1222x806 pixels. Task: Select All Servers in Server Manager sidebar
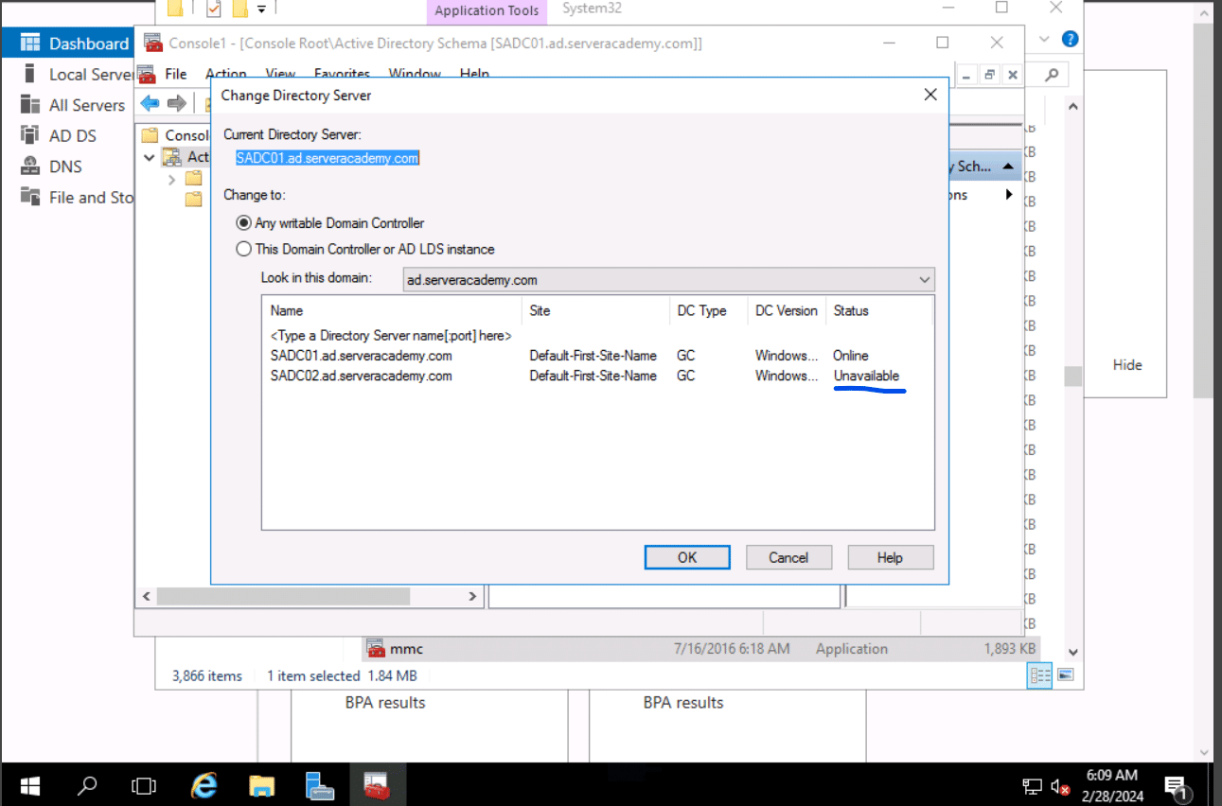(86, 105)
